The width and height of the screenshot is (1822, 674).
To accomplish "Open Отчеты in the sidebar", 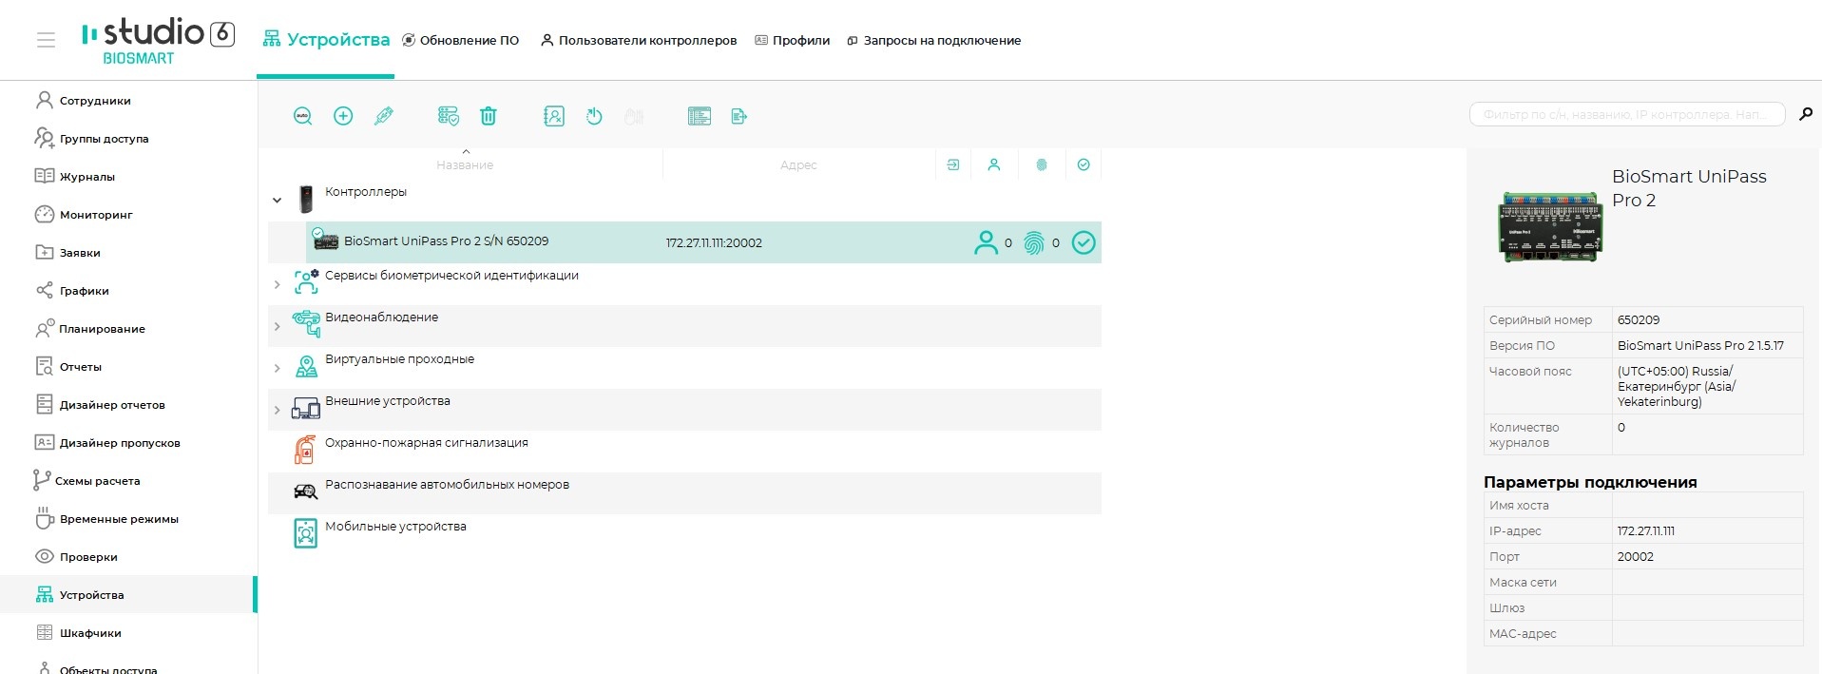I will 128,366.
